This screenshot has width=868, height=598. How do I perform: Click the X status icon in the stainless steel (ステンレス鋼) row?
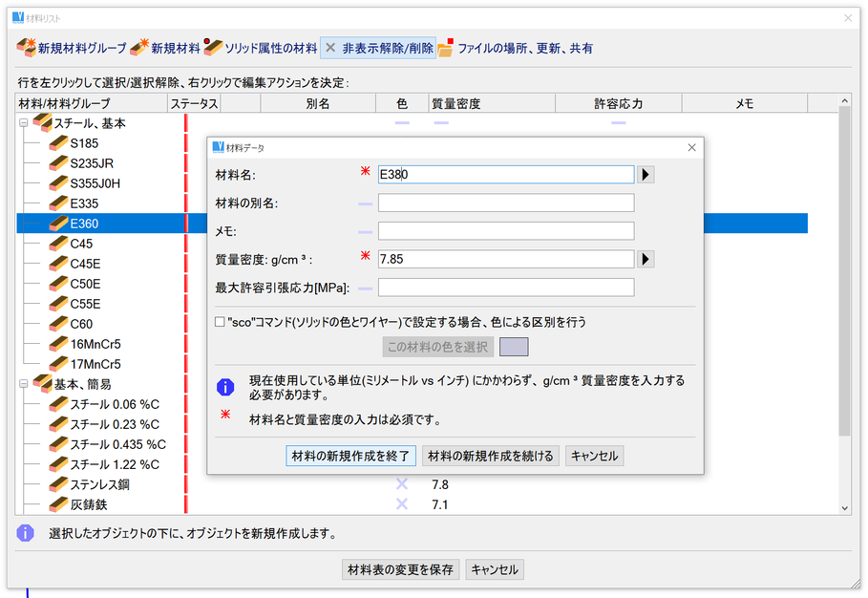pos(402,484)
